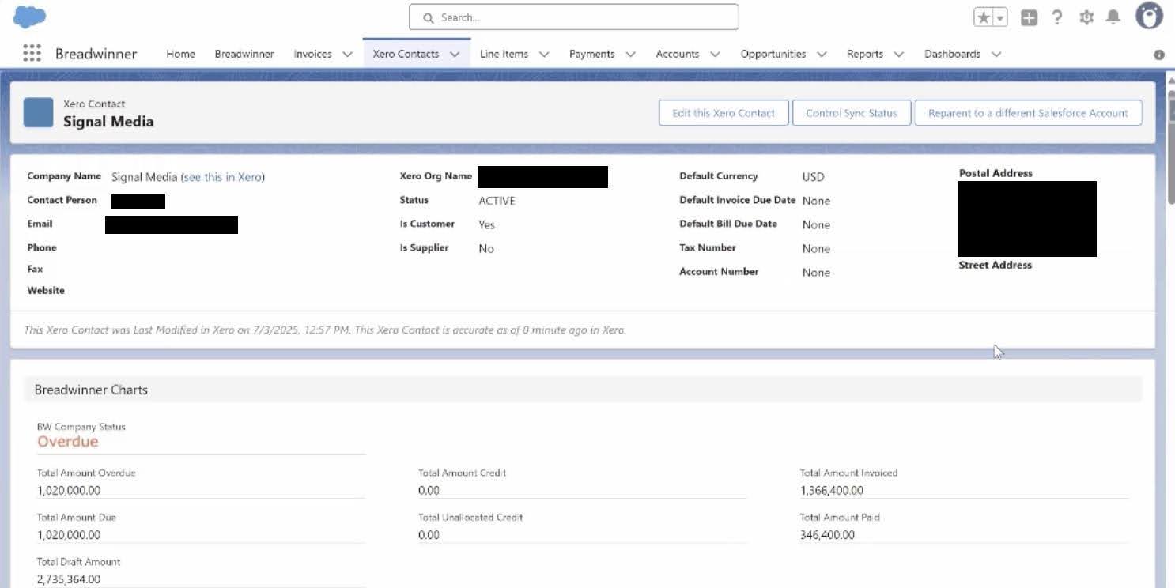Click the Xero Contact record icon
The width and height of the screenshot is (1175, 588).
click(39, 113)
